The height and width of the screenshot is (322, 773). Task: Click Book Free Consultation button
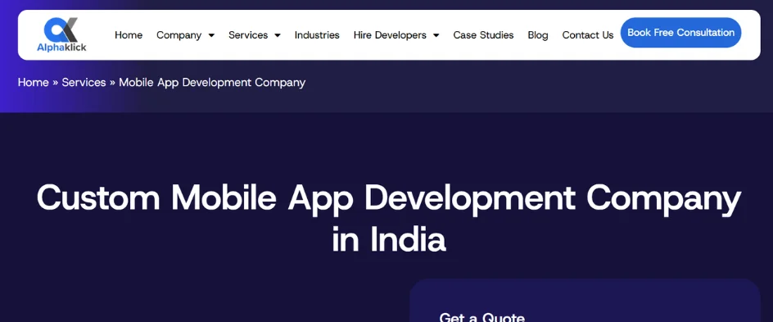(680, 33)
